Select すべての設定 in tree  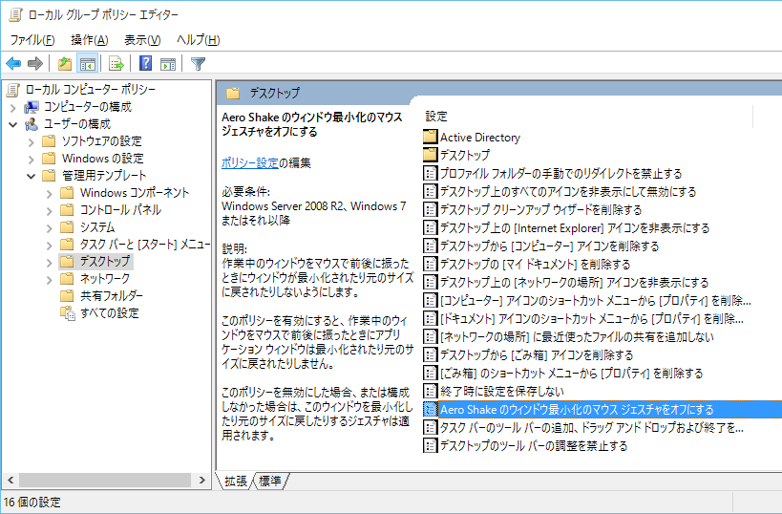coord(109,313)
